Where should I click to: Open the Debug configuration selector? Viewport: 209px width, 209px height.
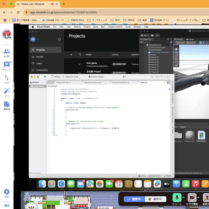56,77
